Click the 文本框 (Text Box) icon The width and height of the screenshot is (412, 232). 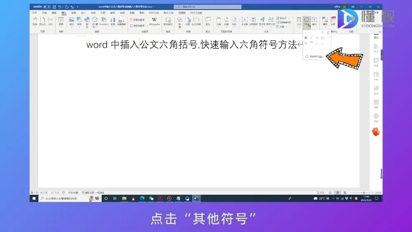[244, 21]
